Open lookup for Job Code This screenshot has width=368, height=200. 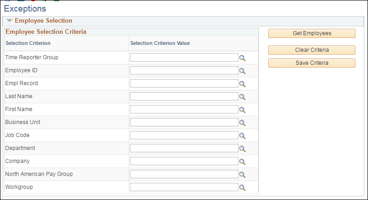(242, 136)
